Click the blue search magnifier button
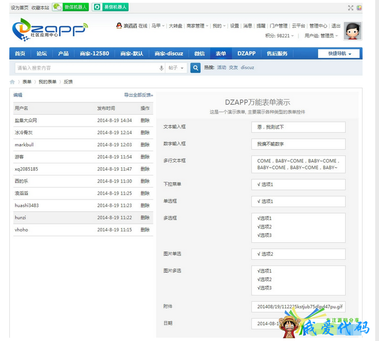379x341 pixels. pos(196,68)
